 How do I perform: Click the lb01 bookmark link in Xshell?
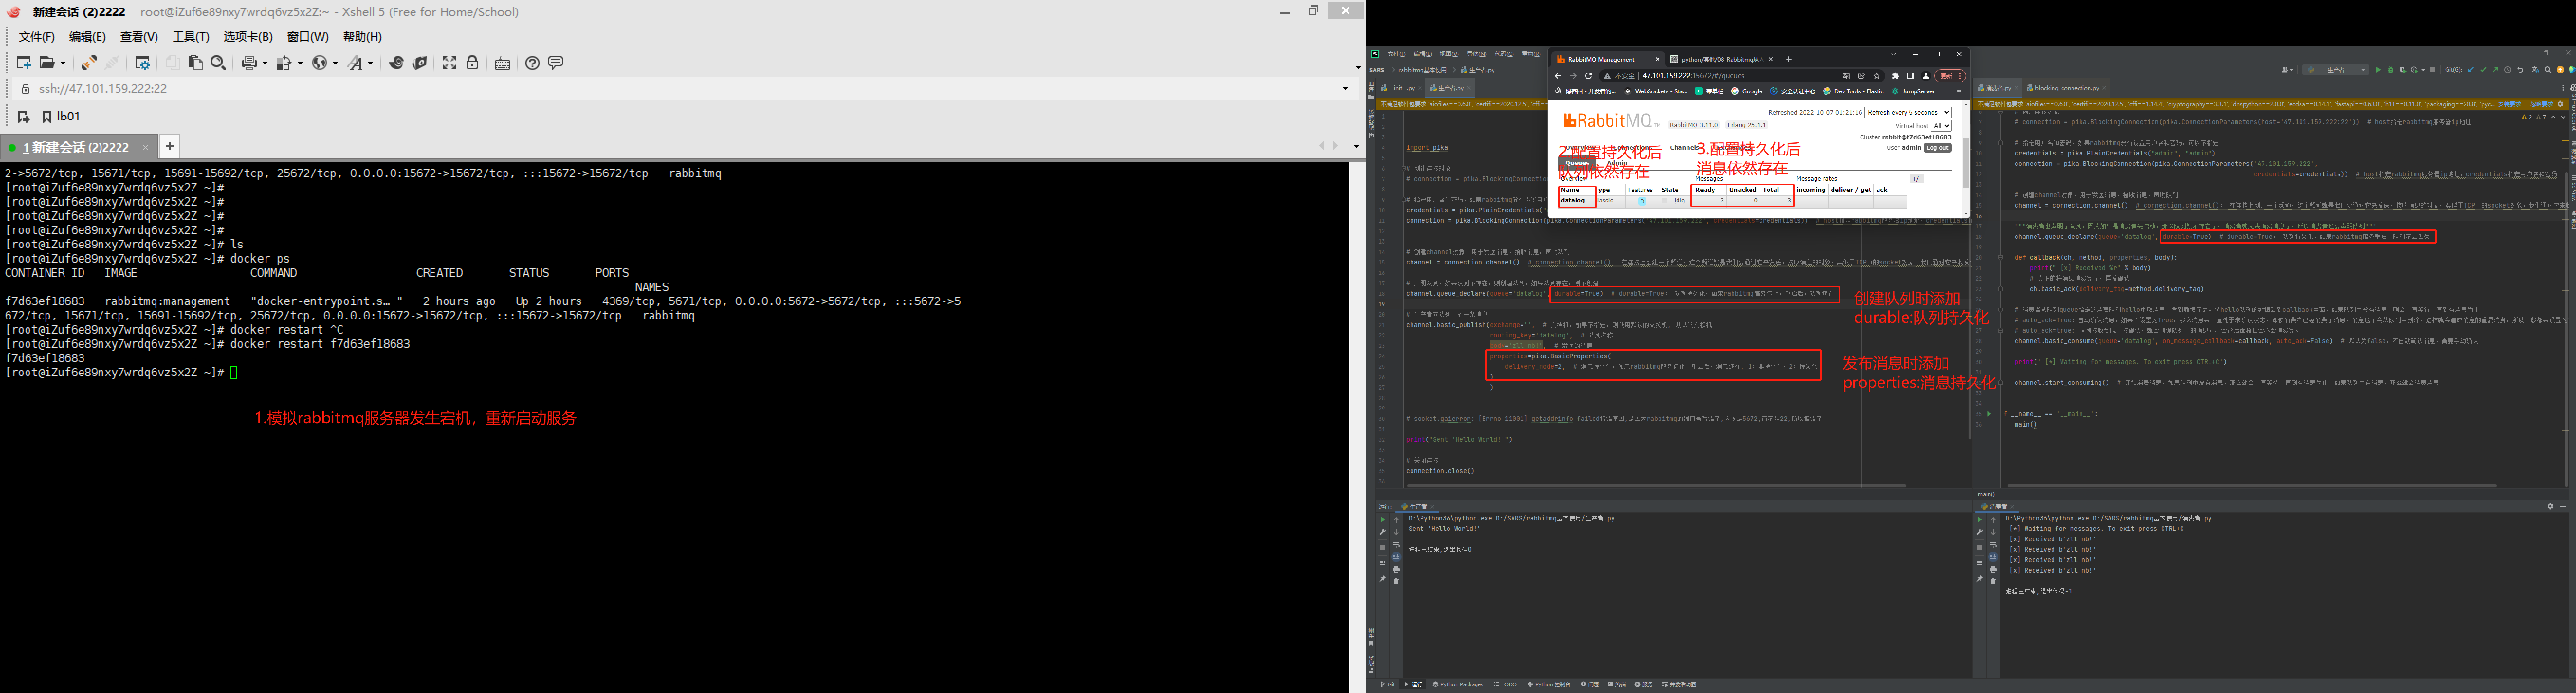pos(61,116)
